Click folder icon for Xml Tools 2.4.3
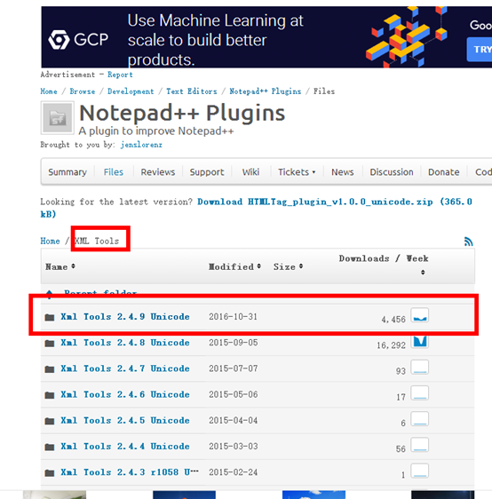Viewport: 492px width, 499px height. pos(50,473)
